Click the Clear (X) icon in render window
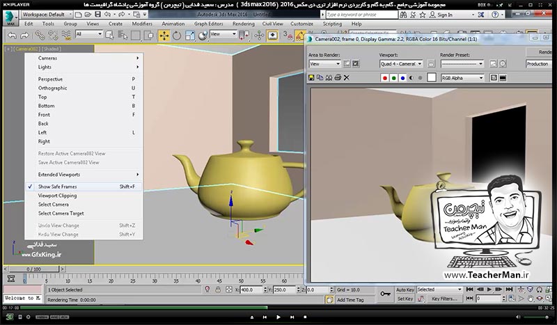This screenshot has height=325, width=557. (x=347, y=77)
